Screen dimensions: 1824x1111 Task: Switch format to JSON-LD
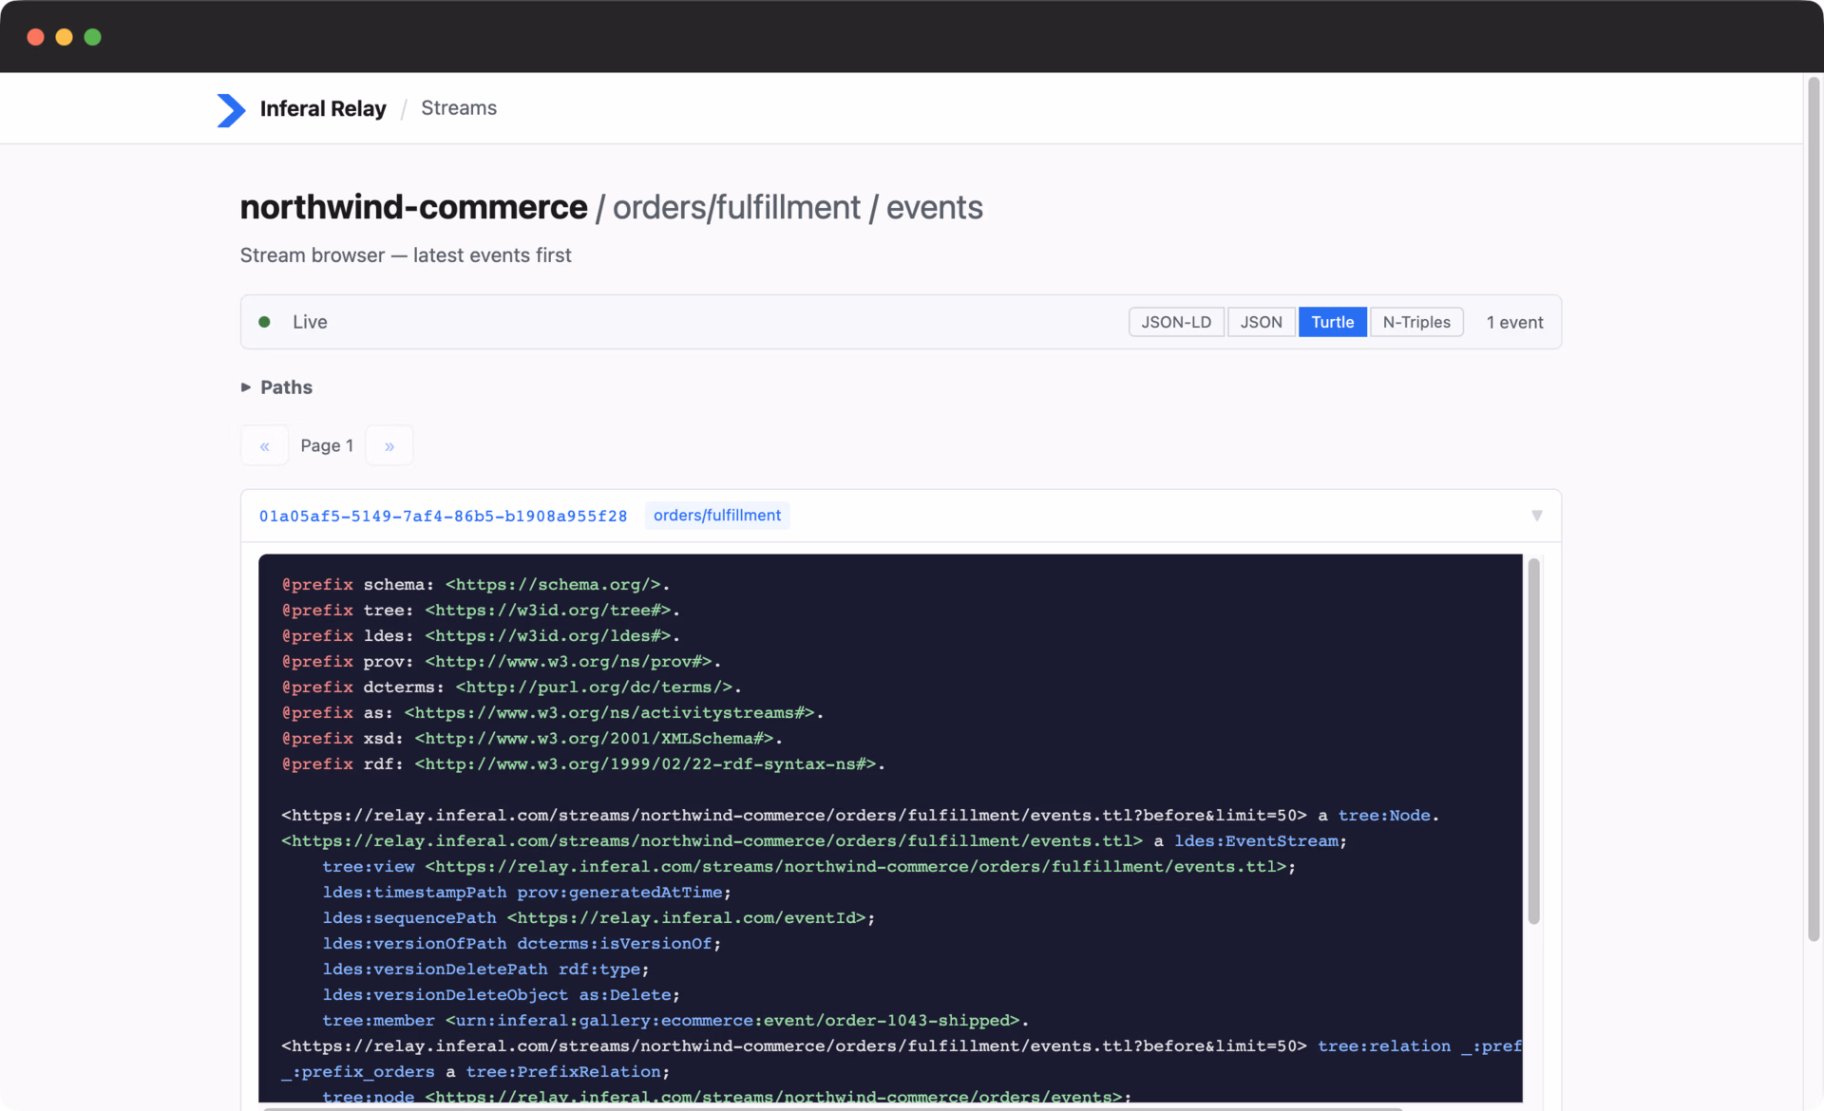(x=1176, y=322)
